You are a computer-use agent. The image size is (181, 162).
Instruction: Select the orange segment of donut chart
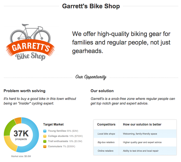click(x=18, y=121)
